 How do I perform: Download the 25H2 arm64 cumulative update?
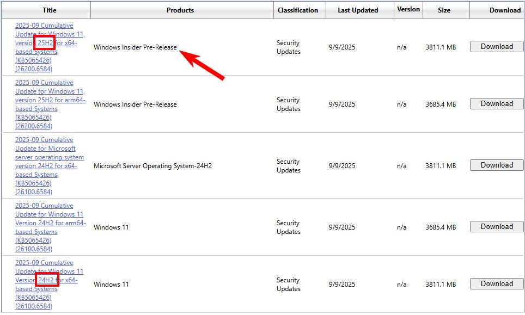(496, 103)
